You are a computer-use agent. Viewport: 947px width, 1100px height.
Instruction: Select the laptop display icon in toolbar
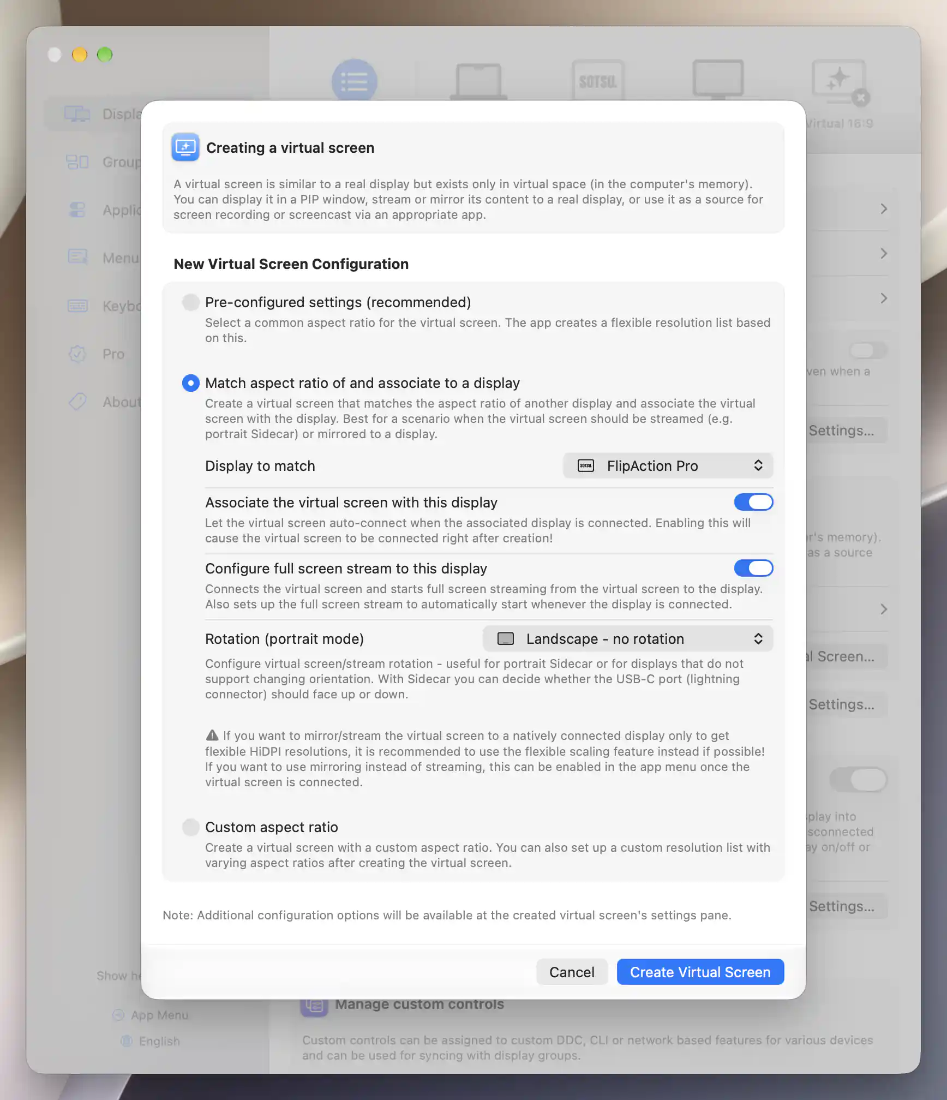[478, 81]
